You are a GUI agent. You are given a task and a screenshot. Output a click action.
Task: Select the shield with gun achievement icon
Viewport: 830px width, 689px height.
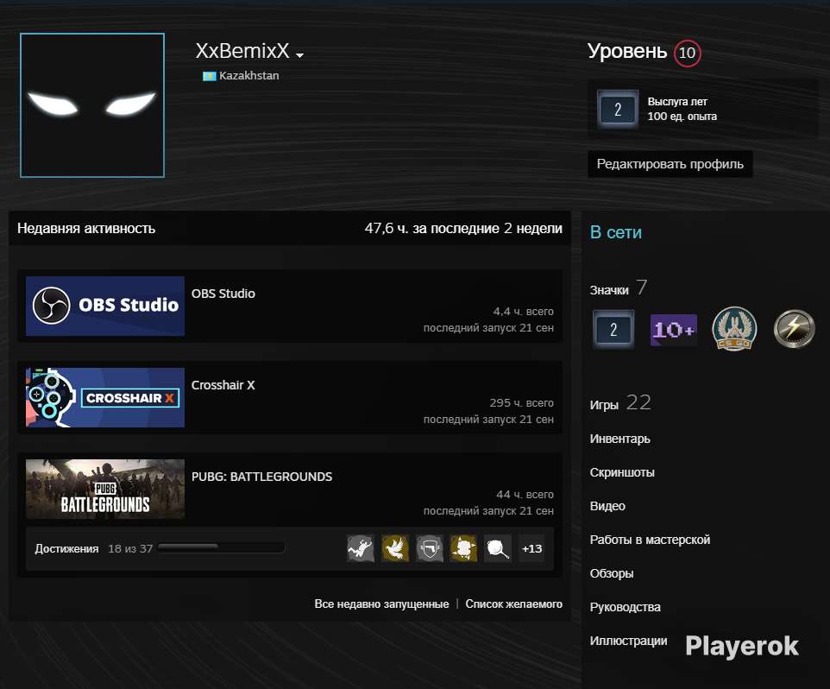click(x=430, y=548)
